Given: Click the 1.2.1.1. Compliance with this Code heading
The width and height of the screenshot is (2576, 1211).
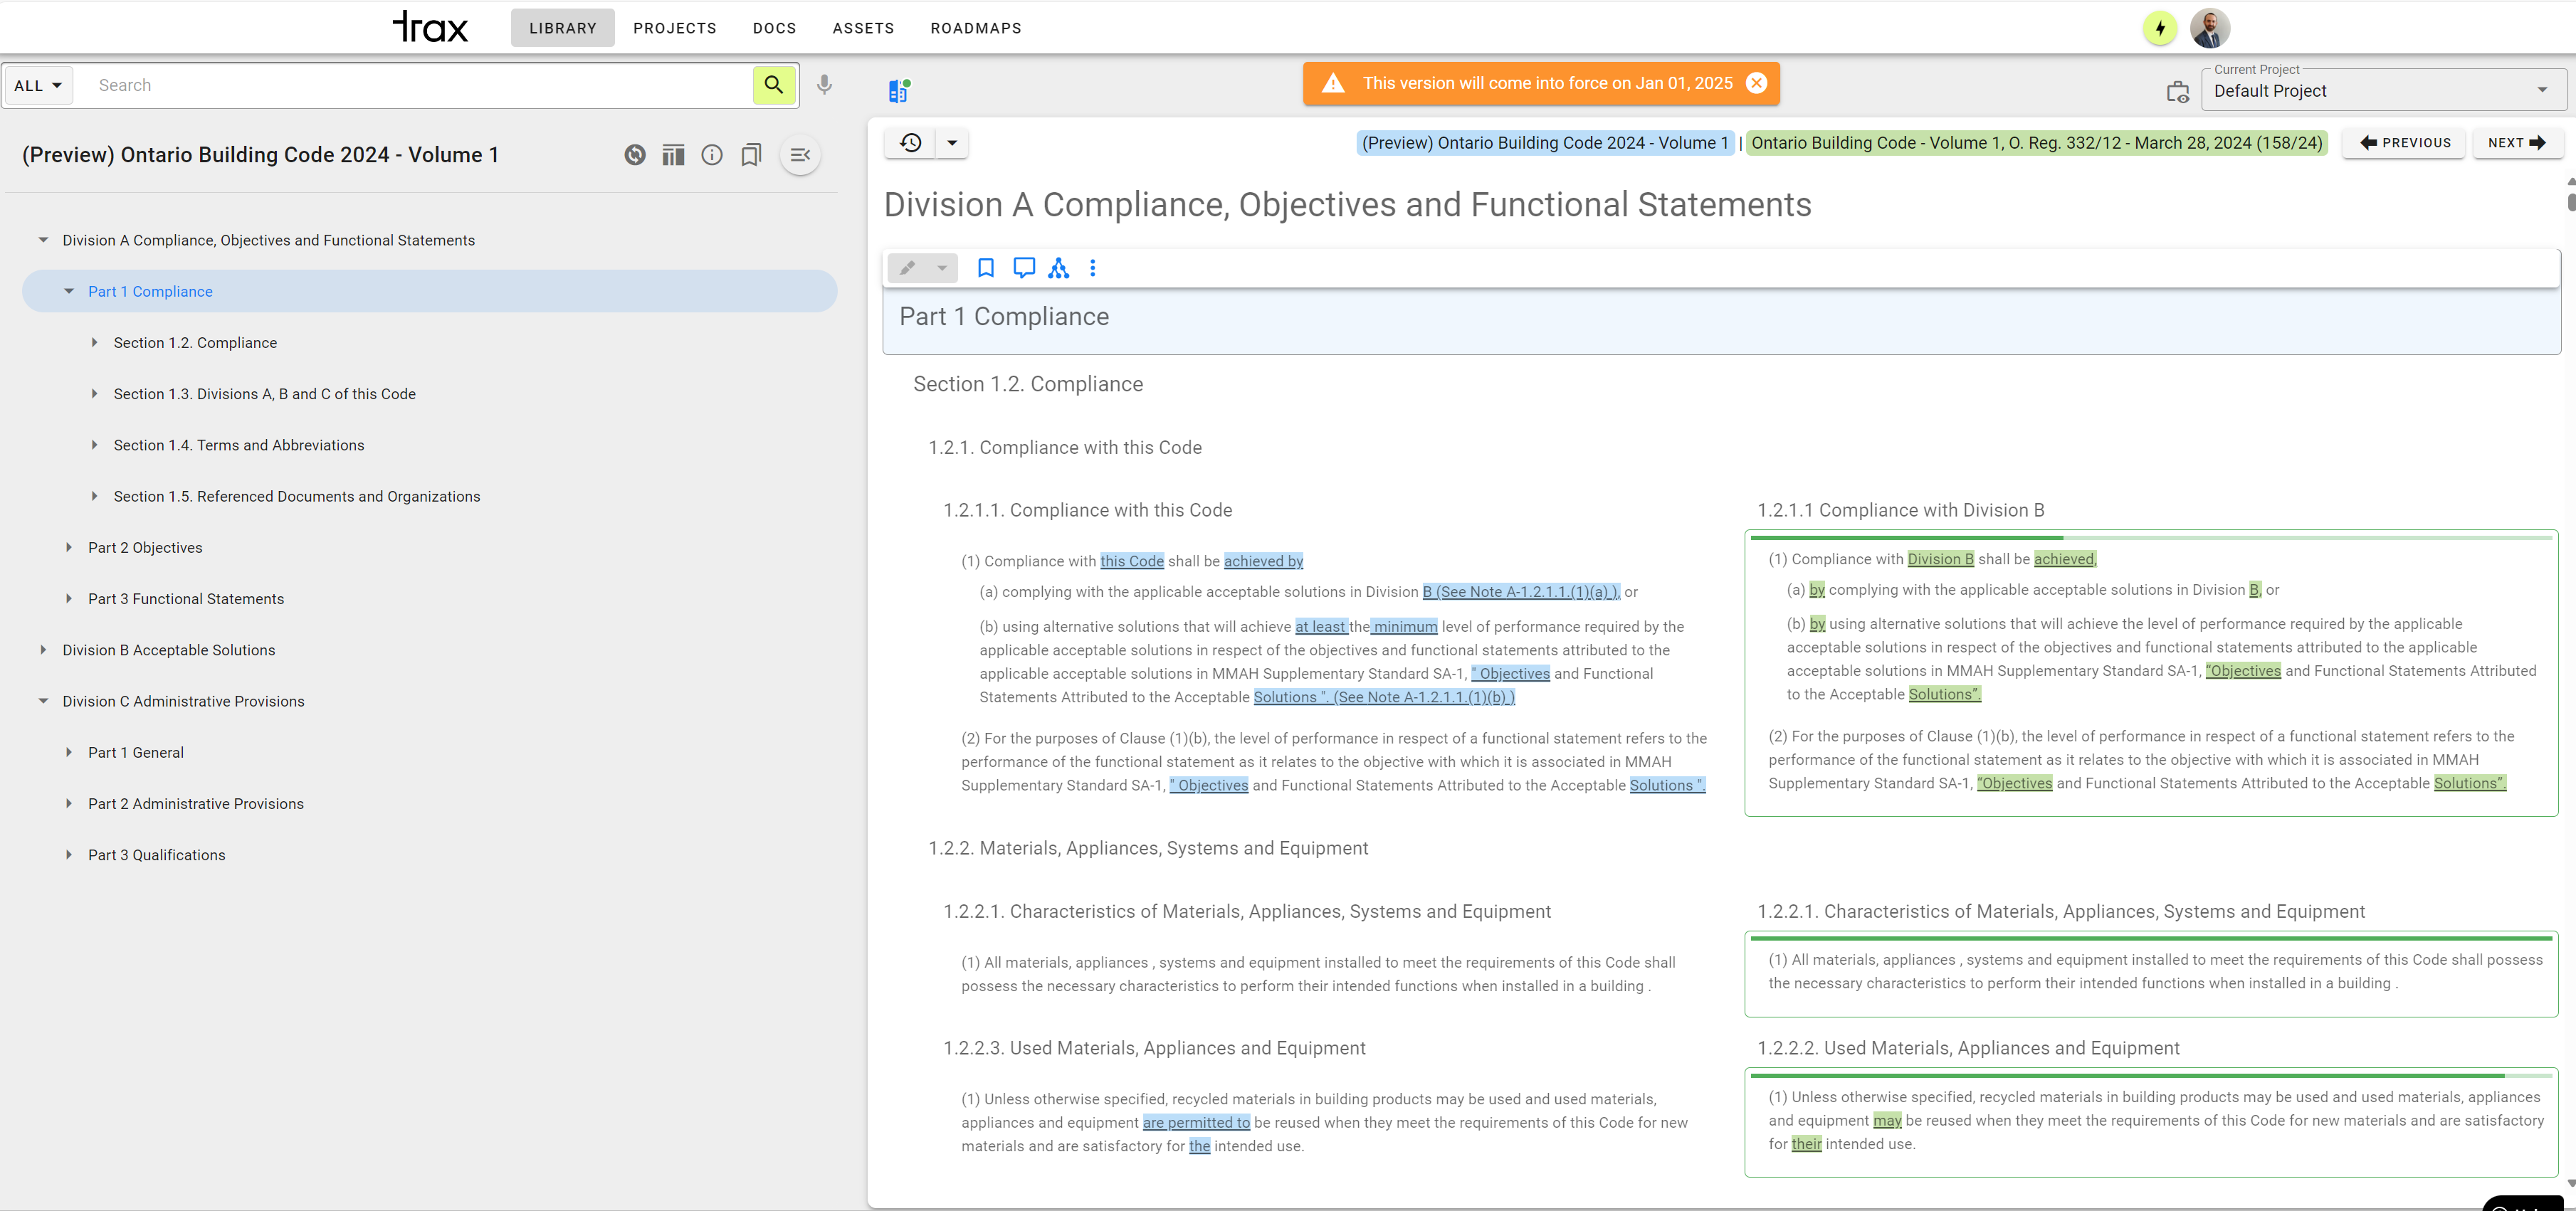Looking at the screenshot, I should tap(1088, 510).
